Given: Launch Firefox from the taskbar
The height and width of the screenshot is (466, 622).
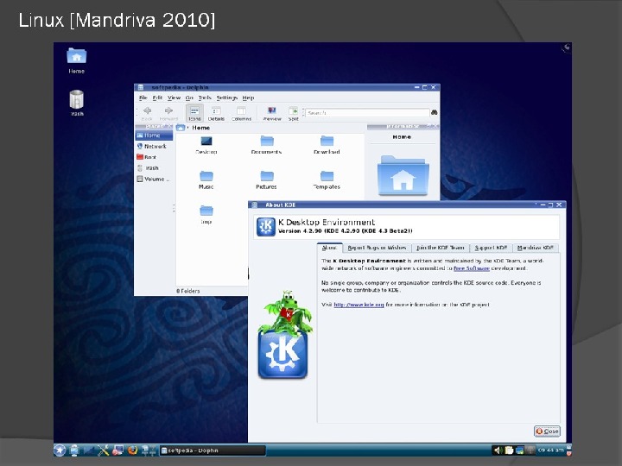Looking at the screenshot, I should [x=132, y=450].
